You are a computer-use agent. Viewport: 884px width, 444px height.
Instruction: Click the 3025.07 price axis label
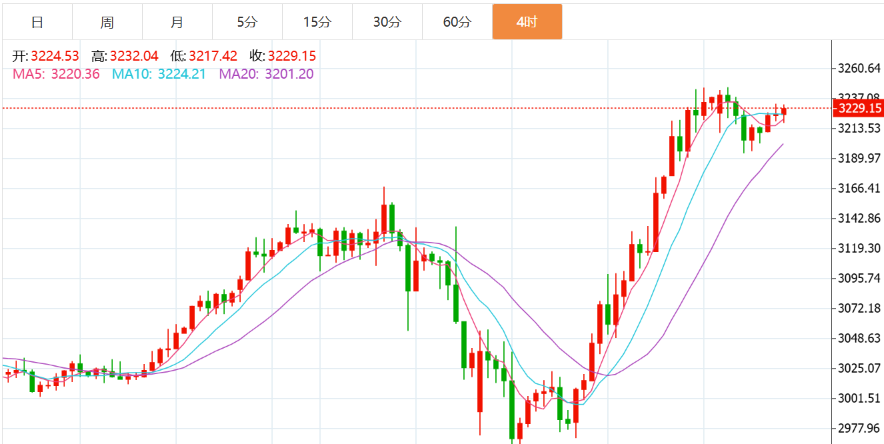click(861, 369)
